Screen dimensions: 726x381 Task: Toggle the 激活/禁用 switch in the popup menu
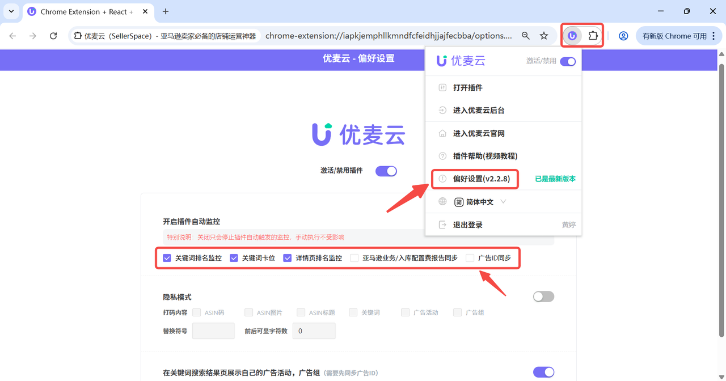[x=569, y=61]
